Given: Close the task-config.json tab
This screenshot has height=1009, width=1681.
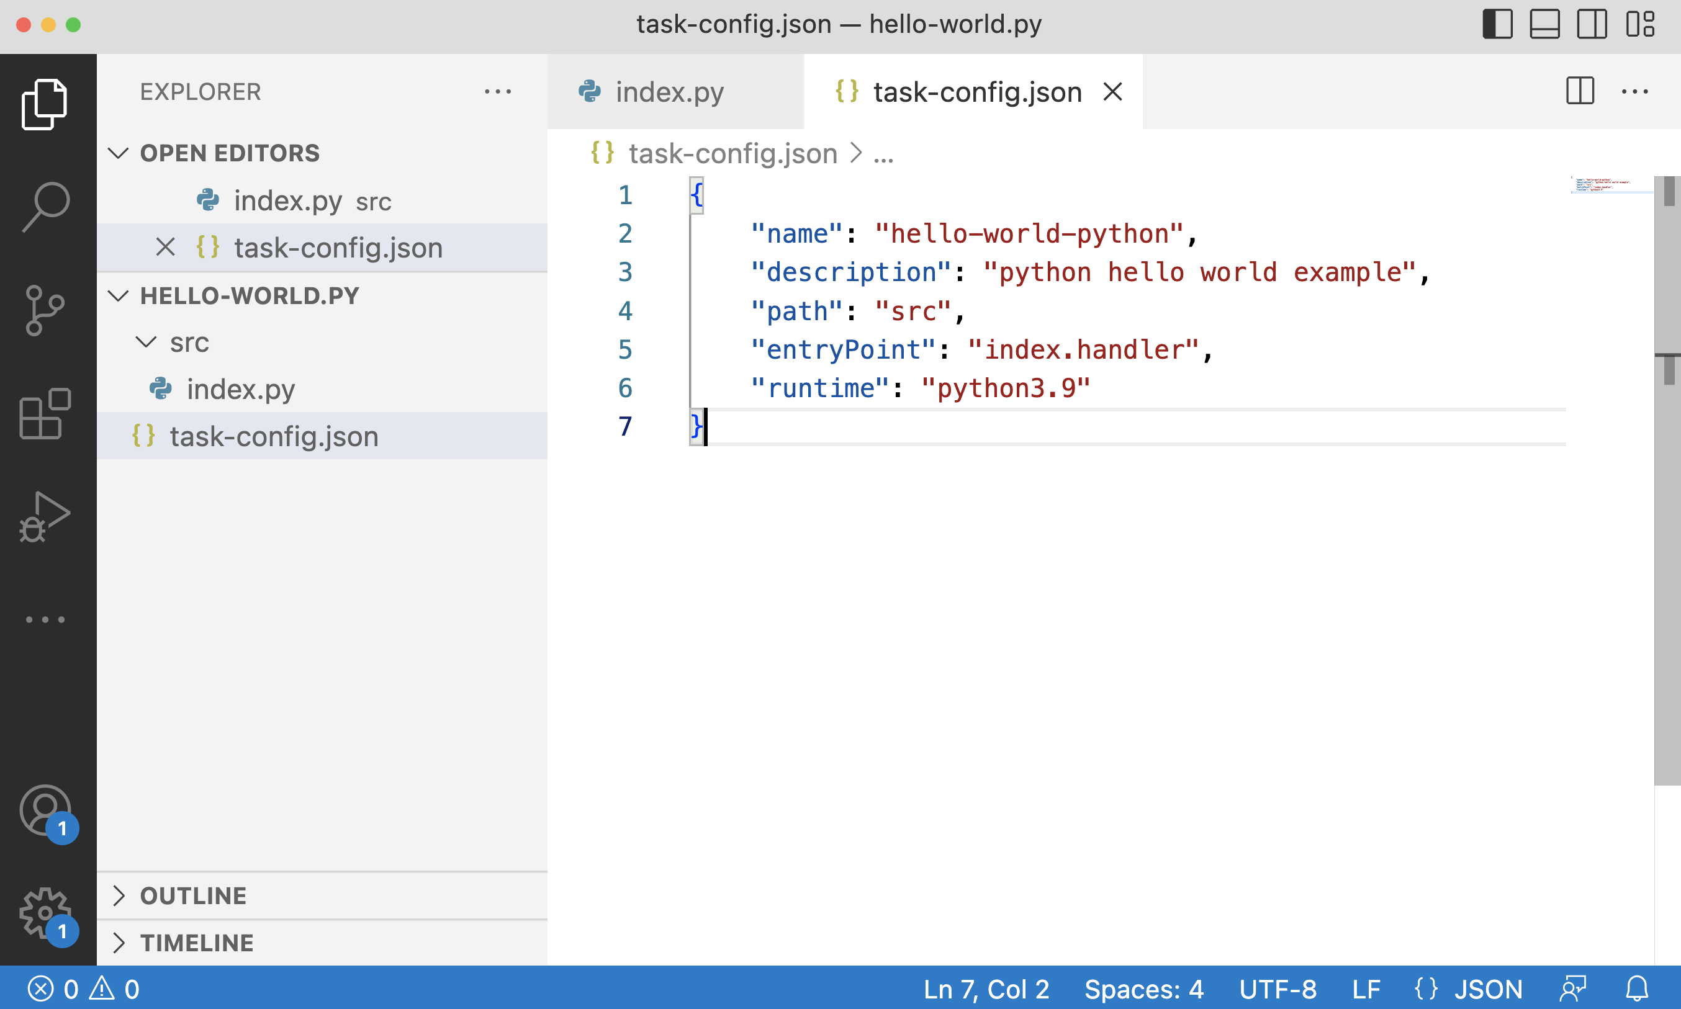Looking at the screenshot, I should 1112,92.
